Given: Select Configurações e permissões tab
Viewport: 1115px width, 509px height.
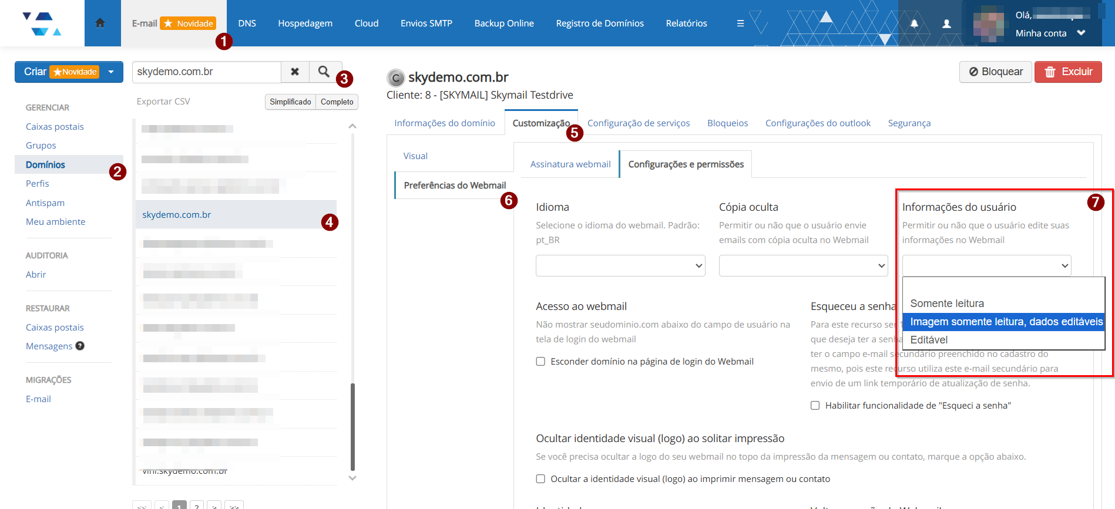Looking at the screenshot, I should (686, 164).
